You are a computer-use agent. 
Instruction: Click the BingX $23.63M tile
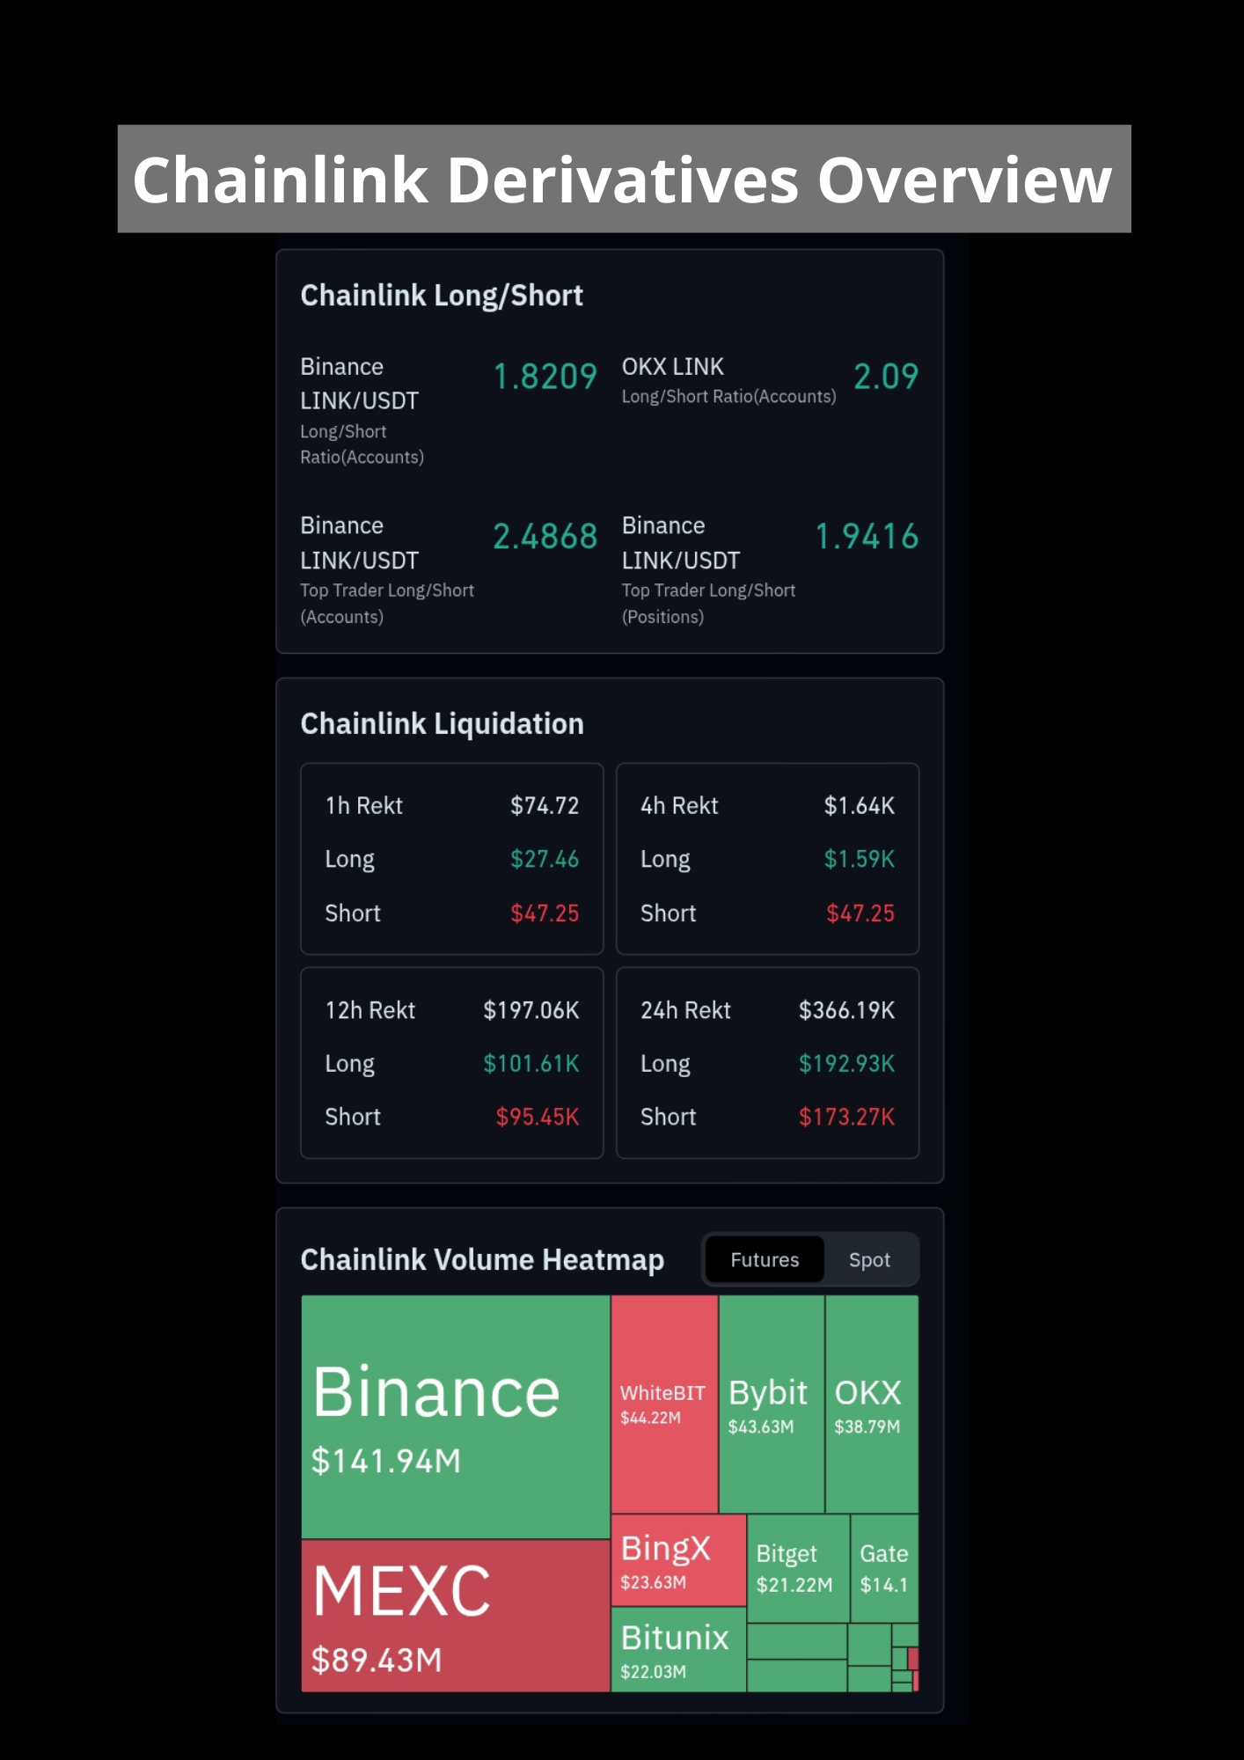tap(678, 1560)
